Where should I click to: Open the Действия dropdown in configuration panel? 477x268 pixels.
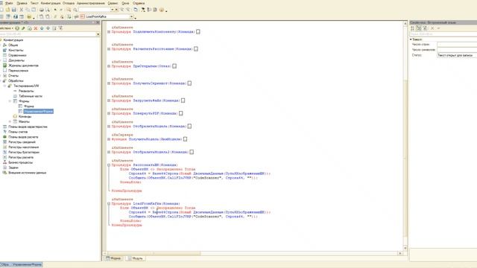pos(6,28)
